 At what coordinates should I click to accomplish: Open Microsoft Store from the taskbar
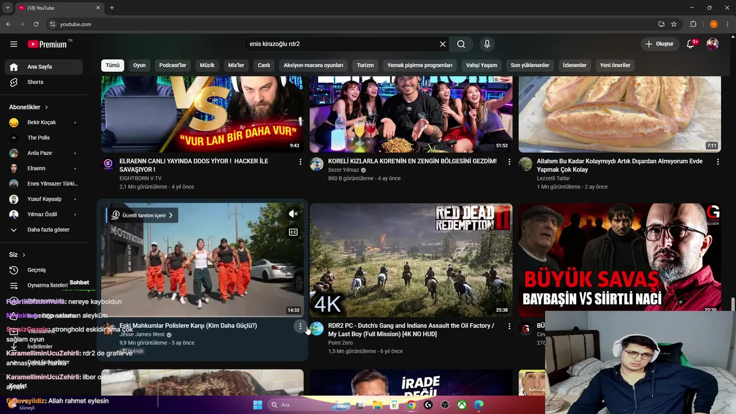tap(394, 405)
